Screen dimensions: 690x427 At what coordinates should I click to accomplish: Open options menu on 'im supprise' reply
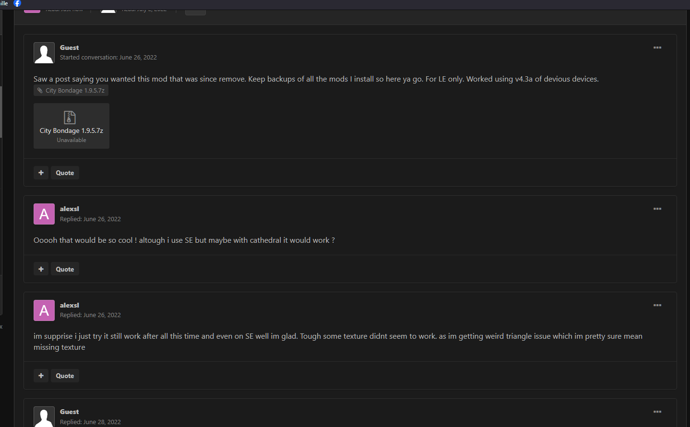click(x=657, y=305)
